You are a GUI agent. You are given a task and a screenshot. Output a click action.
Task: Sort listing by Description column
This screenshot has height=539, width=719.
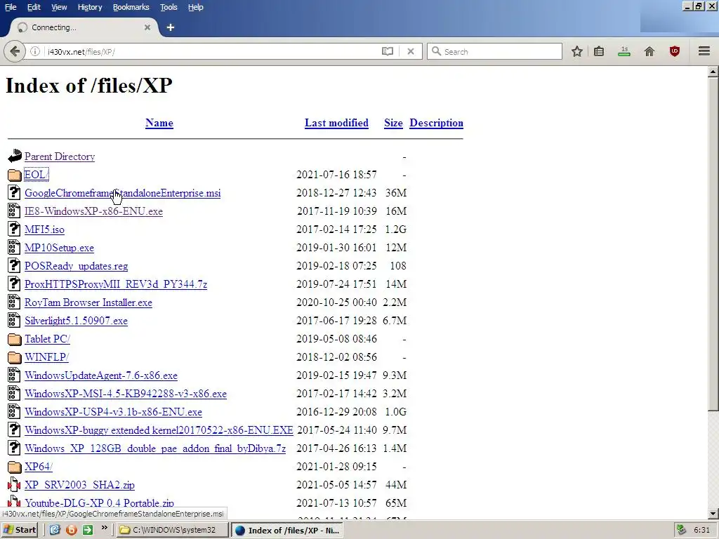[436, 123]
